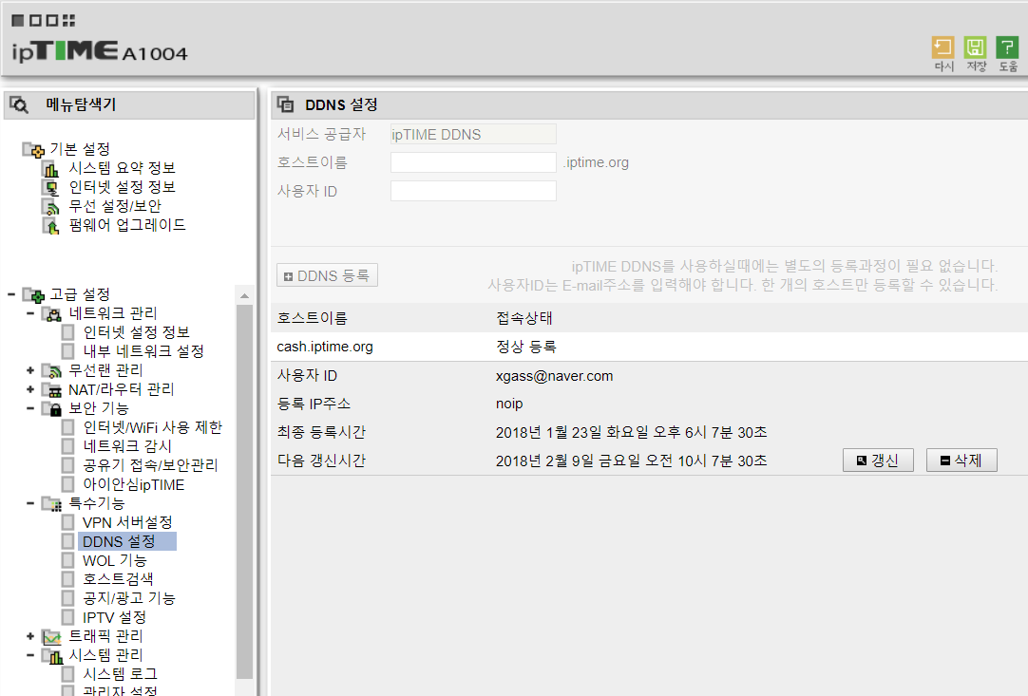Click the 무선랜 관리 folder icon
The height and width of the screenshot is (696, 1028).
(52, 371)
